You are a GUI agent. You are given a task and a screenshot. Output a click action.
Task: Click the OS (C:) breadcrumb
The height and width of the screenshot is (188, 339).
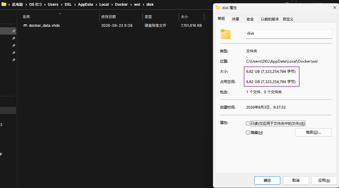coord(36,4)
